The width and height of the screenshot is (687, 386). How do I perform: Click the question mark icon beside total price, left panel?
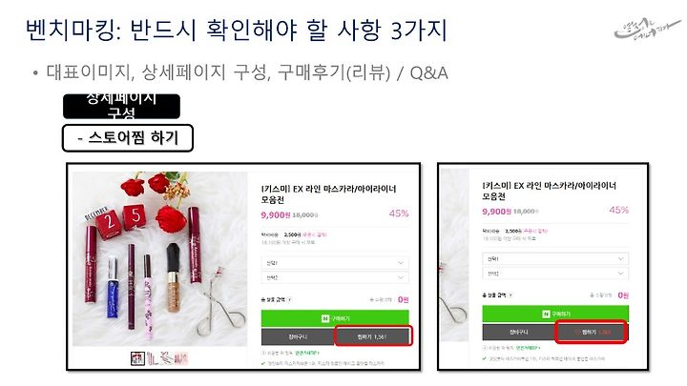[290, 300]
